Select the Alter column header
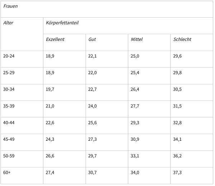215x186 pixels. (8, 23)
